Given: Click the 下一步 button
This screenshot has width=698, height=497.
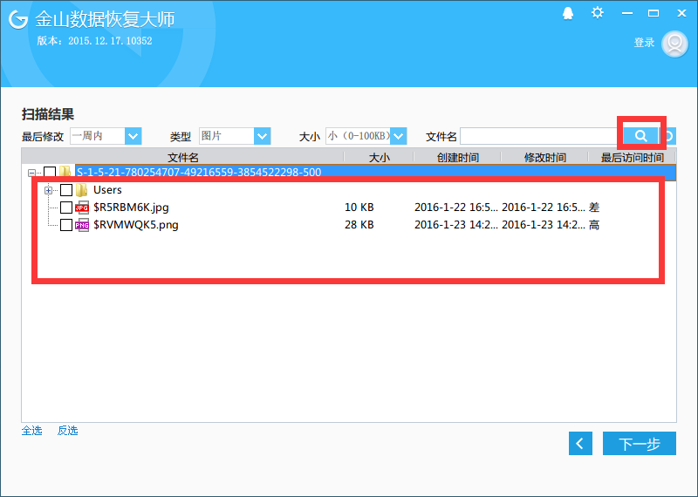Looking at the screenshot, I should [x=640, y=443].
